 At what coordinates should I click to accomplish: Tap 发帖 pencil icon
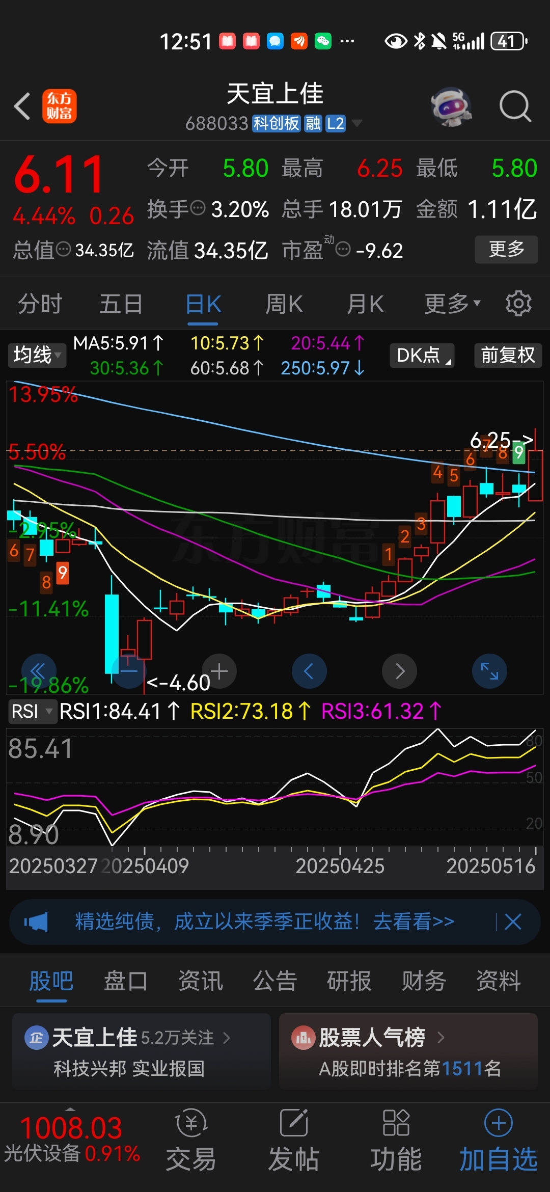pos(294,1123)
